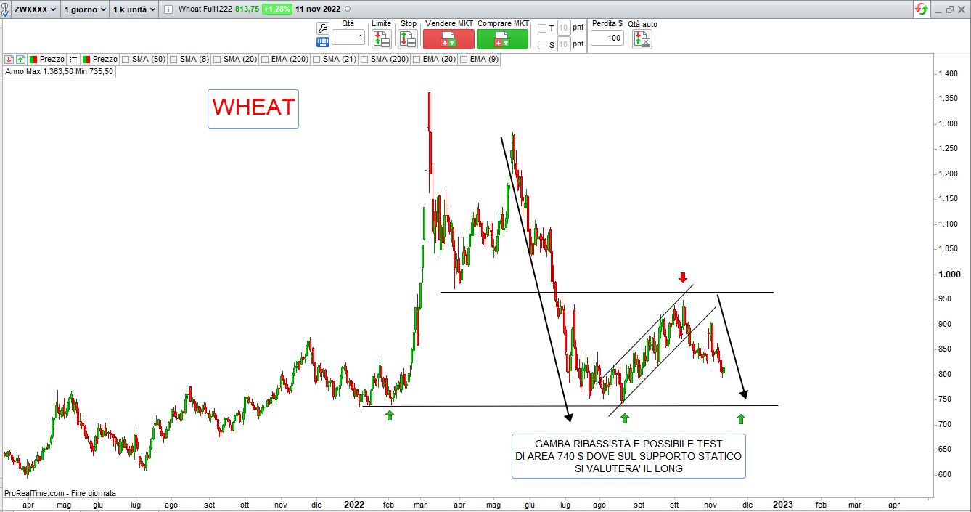Image resolution: width=971 pixels, height=512 pixels.
Task: Open the wrench settings icon
Action: pyautogui.click(x=323, y=28)
